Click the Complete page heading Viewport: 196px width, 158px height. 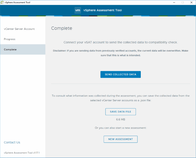coord(62,29)
